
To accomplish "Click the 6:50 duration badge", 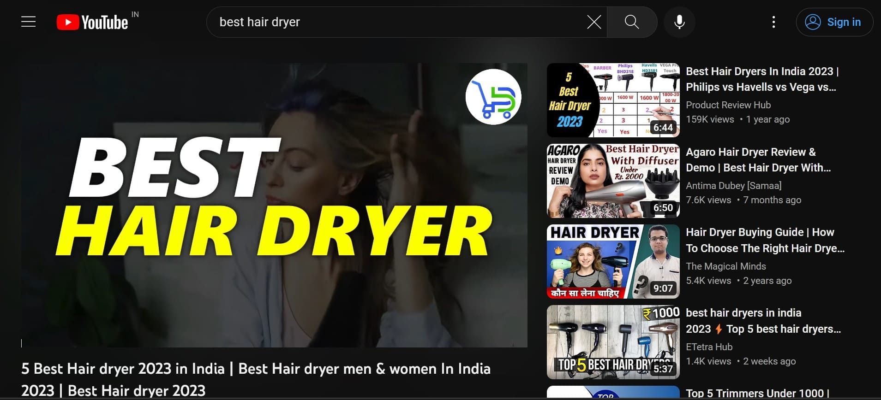I will click(x=663, y=207).
